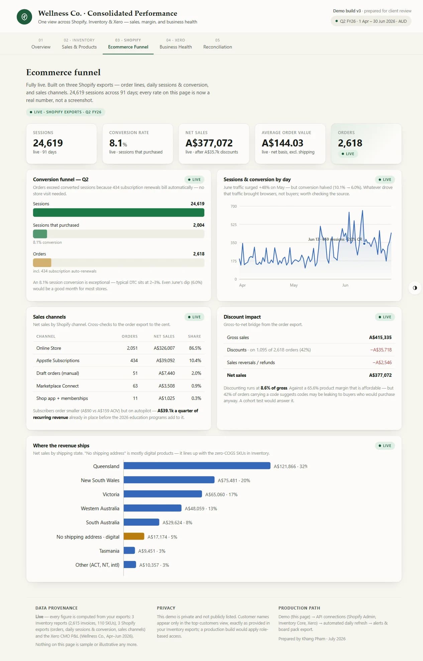Click the Discounts −A$35,718 amount
Viewport: 423px width, 661px height.
[x=381, y=350]
